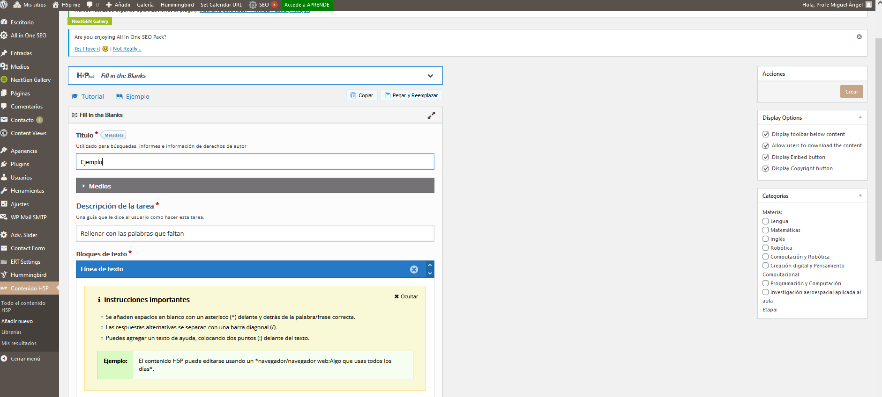This screenshot has height=397, width=882.
Task: Open NextGen Gallery sidebar item
Action: tap(30, 80)
